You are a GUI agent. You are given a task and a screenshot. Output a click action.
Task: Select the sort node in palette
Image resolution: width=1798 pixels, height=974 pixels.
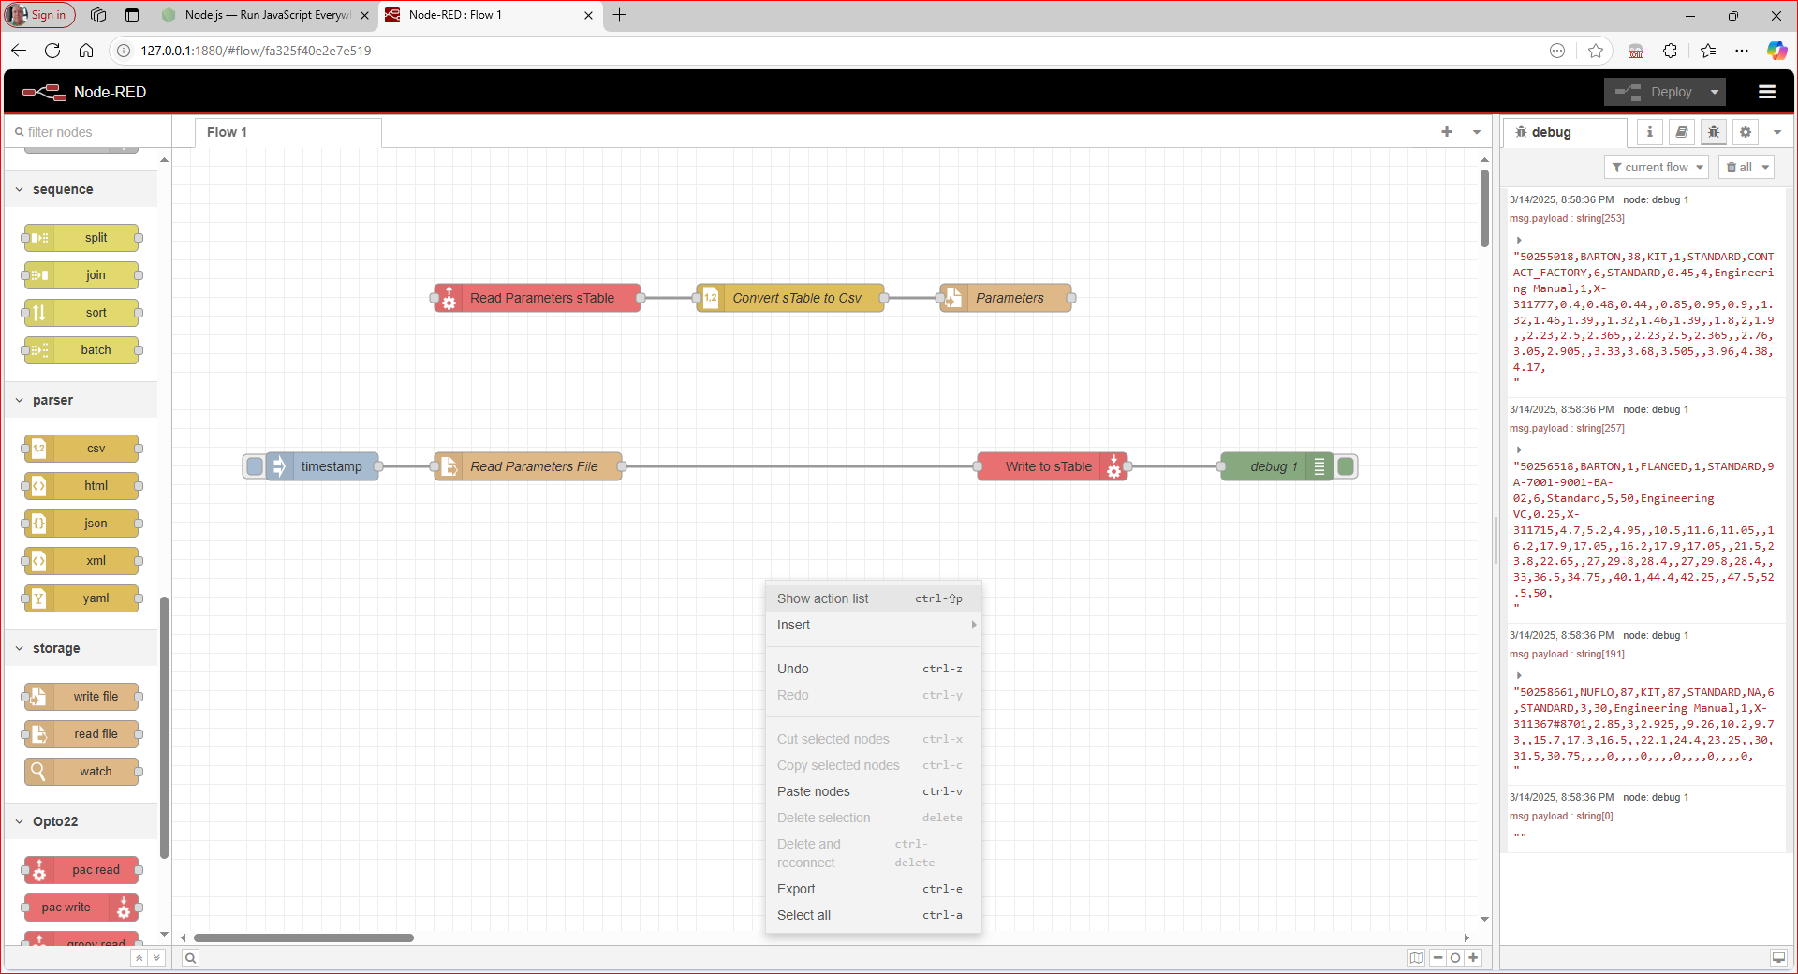pyautogui.click(x=82, y=313)
